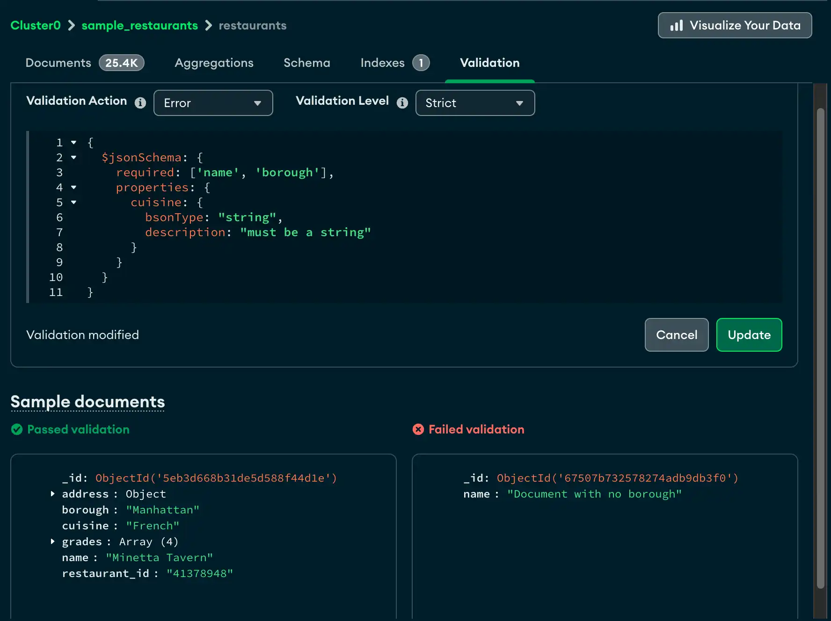Switch to the Aggregations tab
This screenshot has height=621, width=831.
click(x=214, y=63)
